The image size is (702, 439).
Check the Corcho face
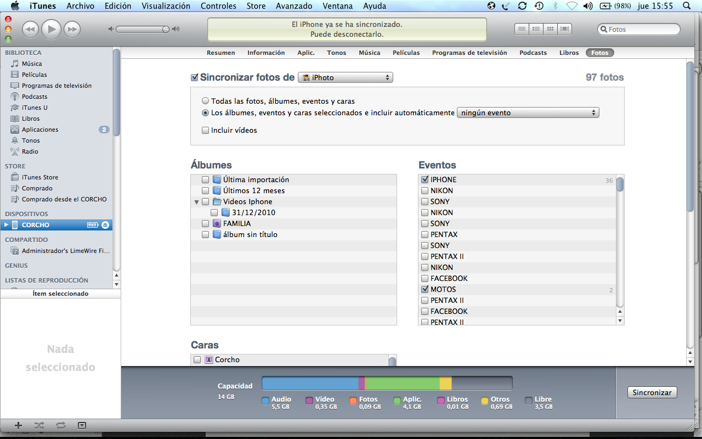197,360
